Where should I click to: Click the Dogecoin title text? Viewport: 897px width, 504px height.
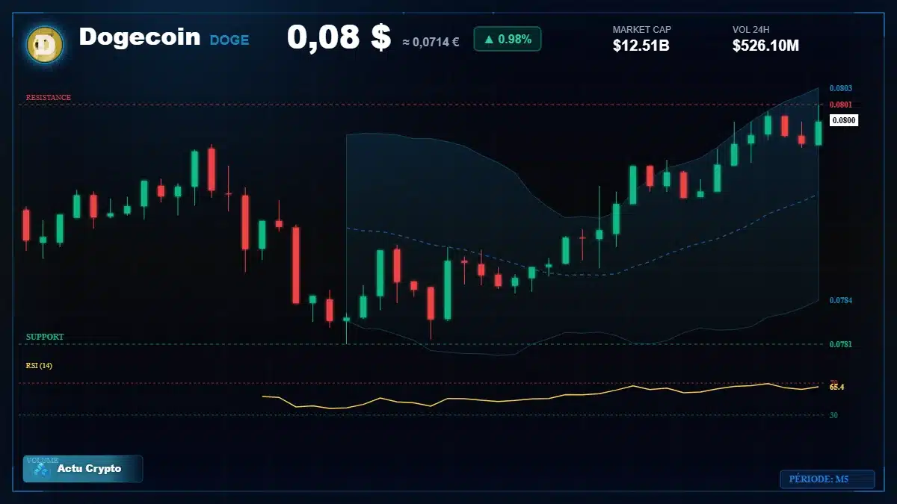140,37
